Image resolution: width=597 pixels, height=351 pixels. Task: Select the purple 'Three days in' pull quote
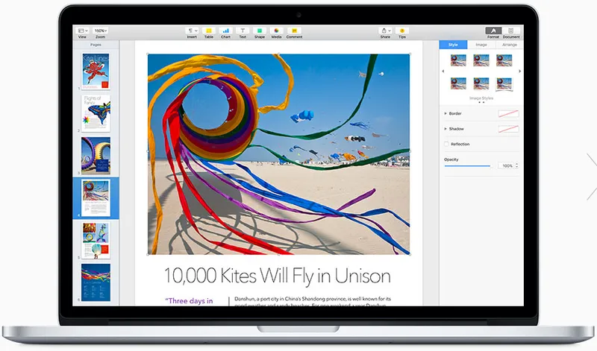click(189, 301)
